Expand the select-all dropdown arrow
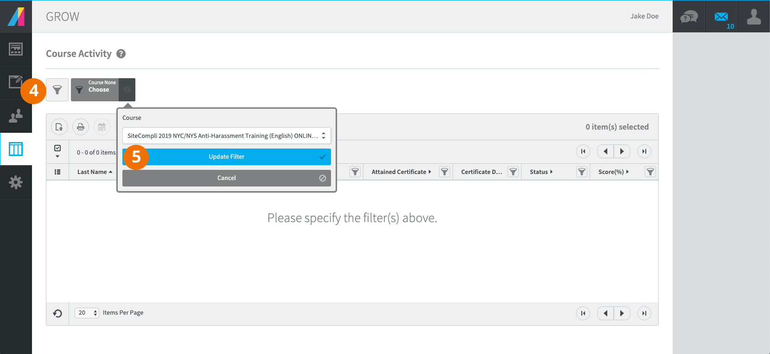 57,156
